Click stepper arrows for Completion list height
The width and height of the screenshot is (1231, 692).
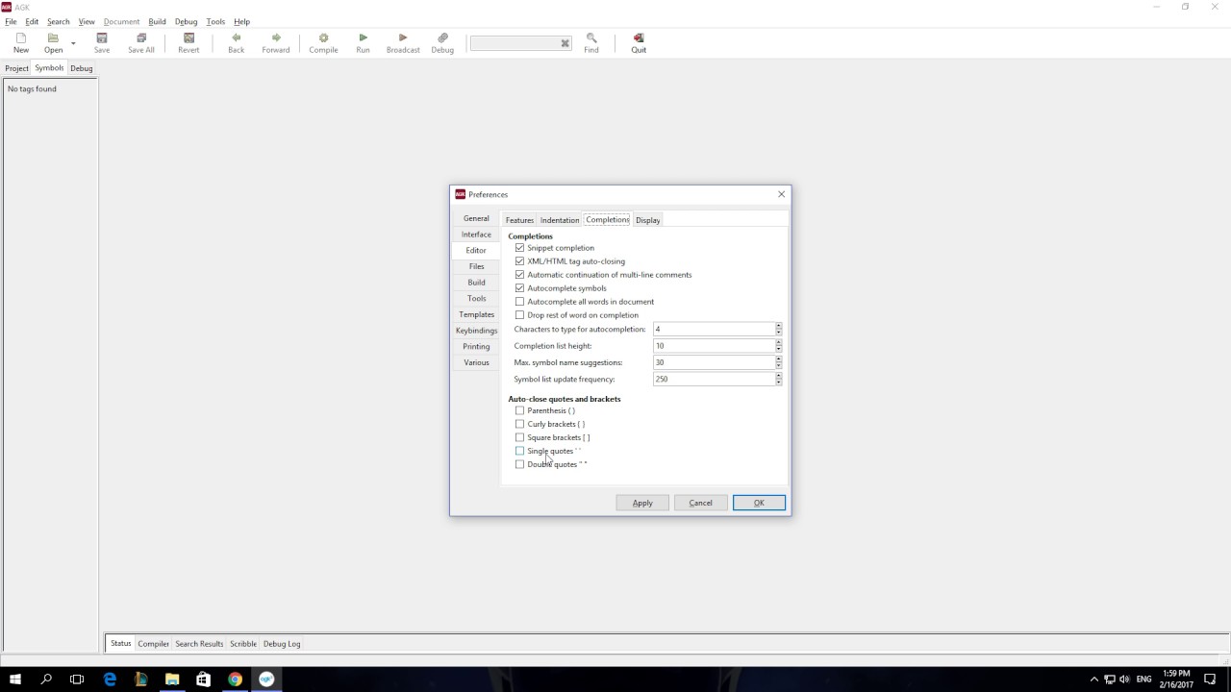[x=779, y=346]
